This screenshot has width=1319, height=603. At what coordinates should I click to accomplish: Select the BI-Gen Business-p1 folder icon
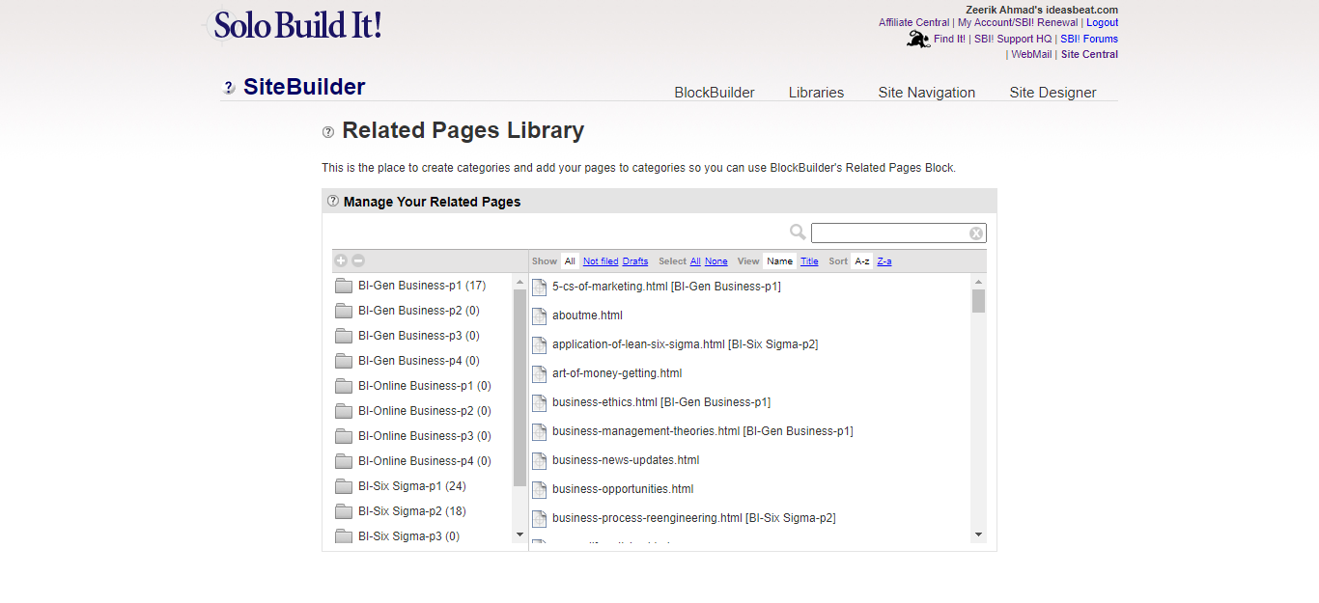click(343, 286)
